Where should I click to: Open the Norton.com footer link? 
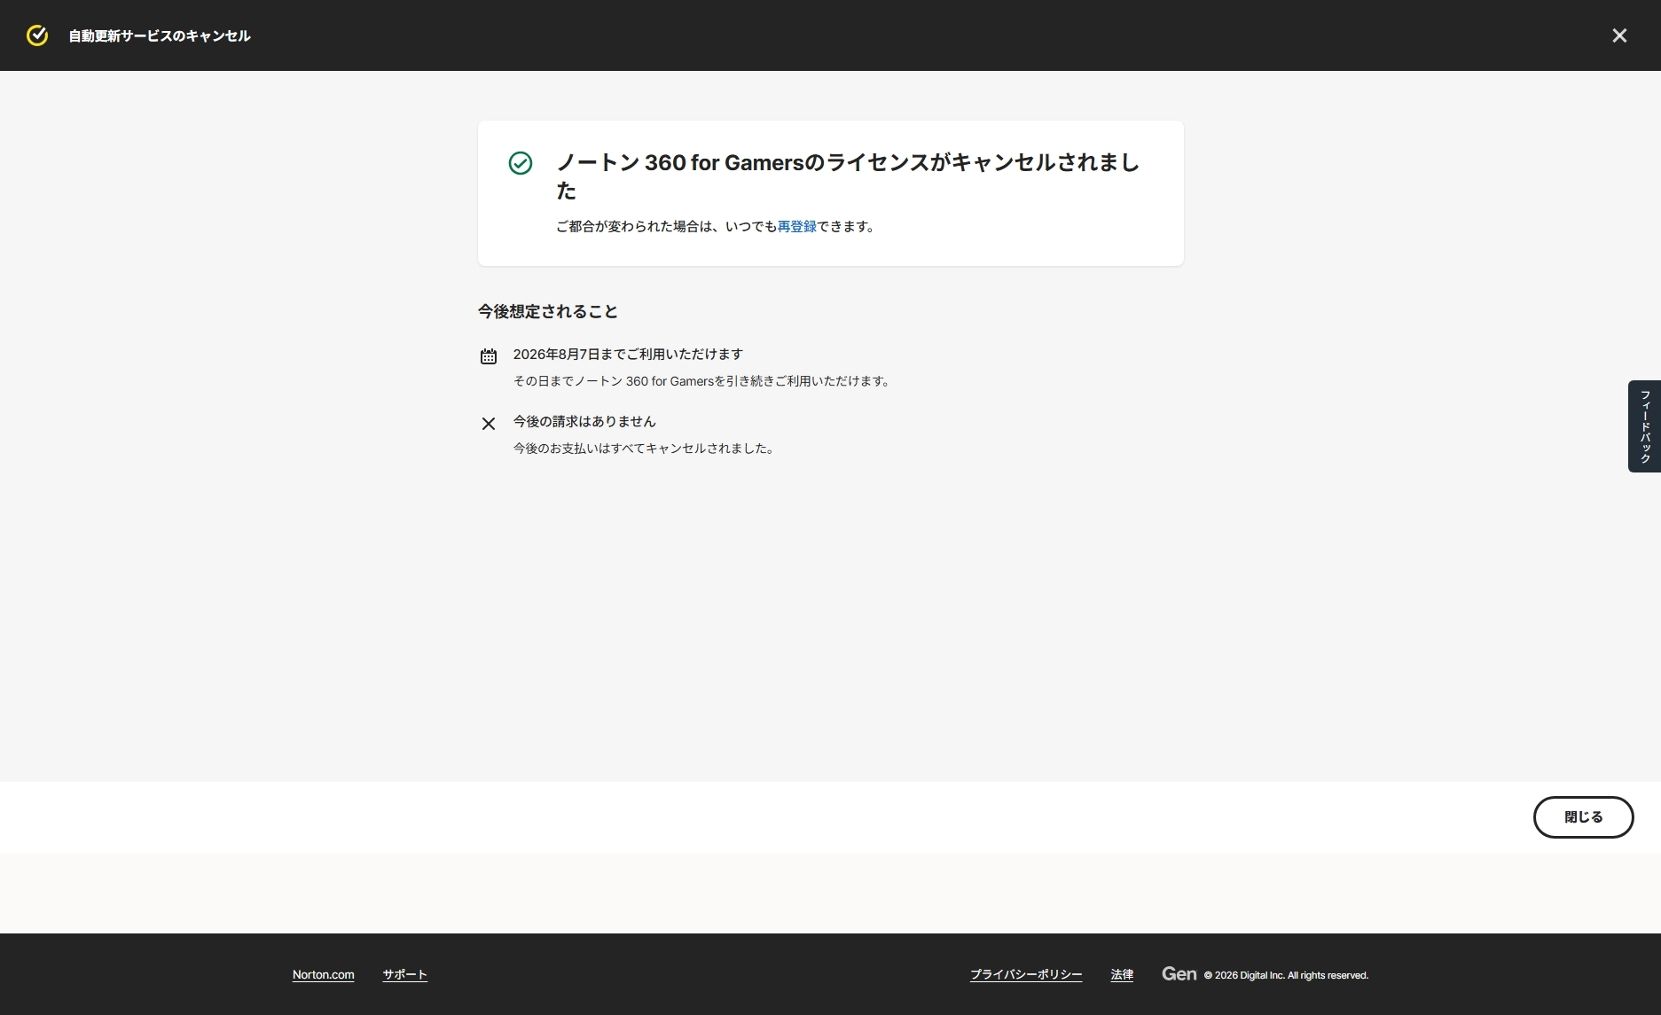tap(324, 975)
